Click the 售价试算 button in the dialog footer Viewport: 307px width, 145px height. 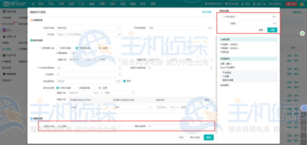tap(195, 138)
